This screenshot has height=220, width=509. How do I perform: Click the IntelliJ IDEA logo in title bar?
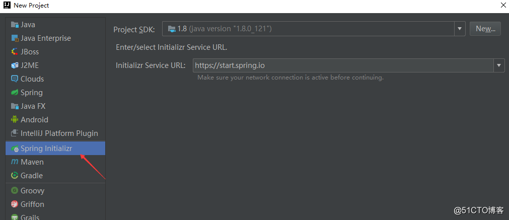coord(7,6)
